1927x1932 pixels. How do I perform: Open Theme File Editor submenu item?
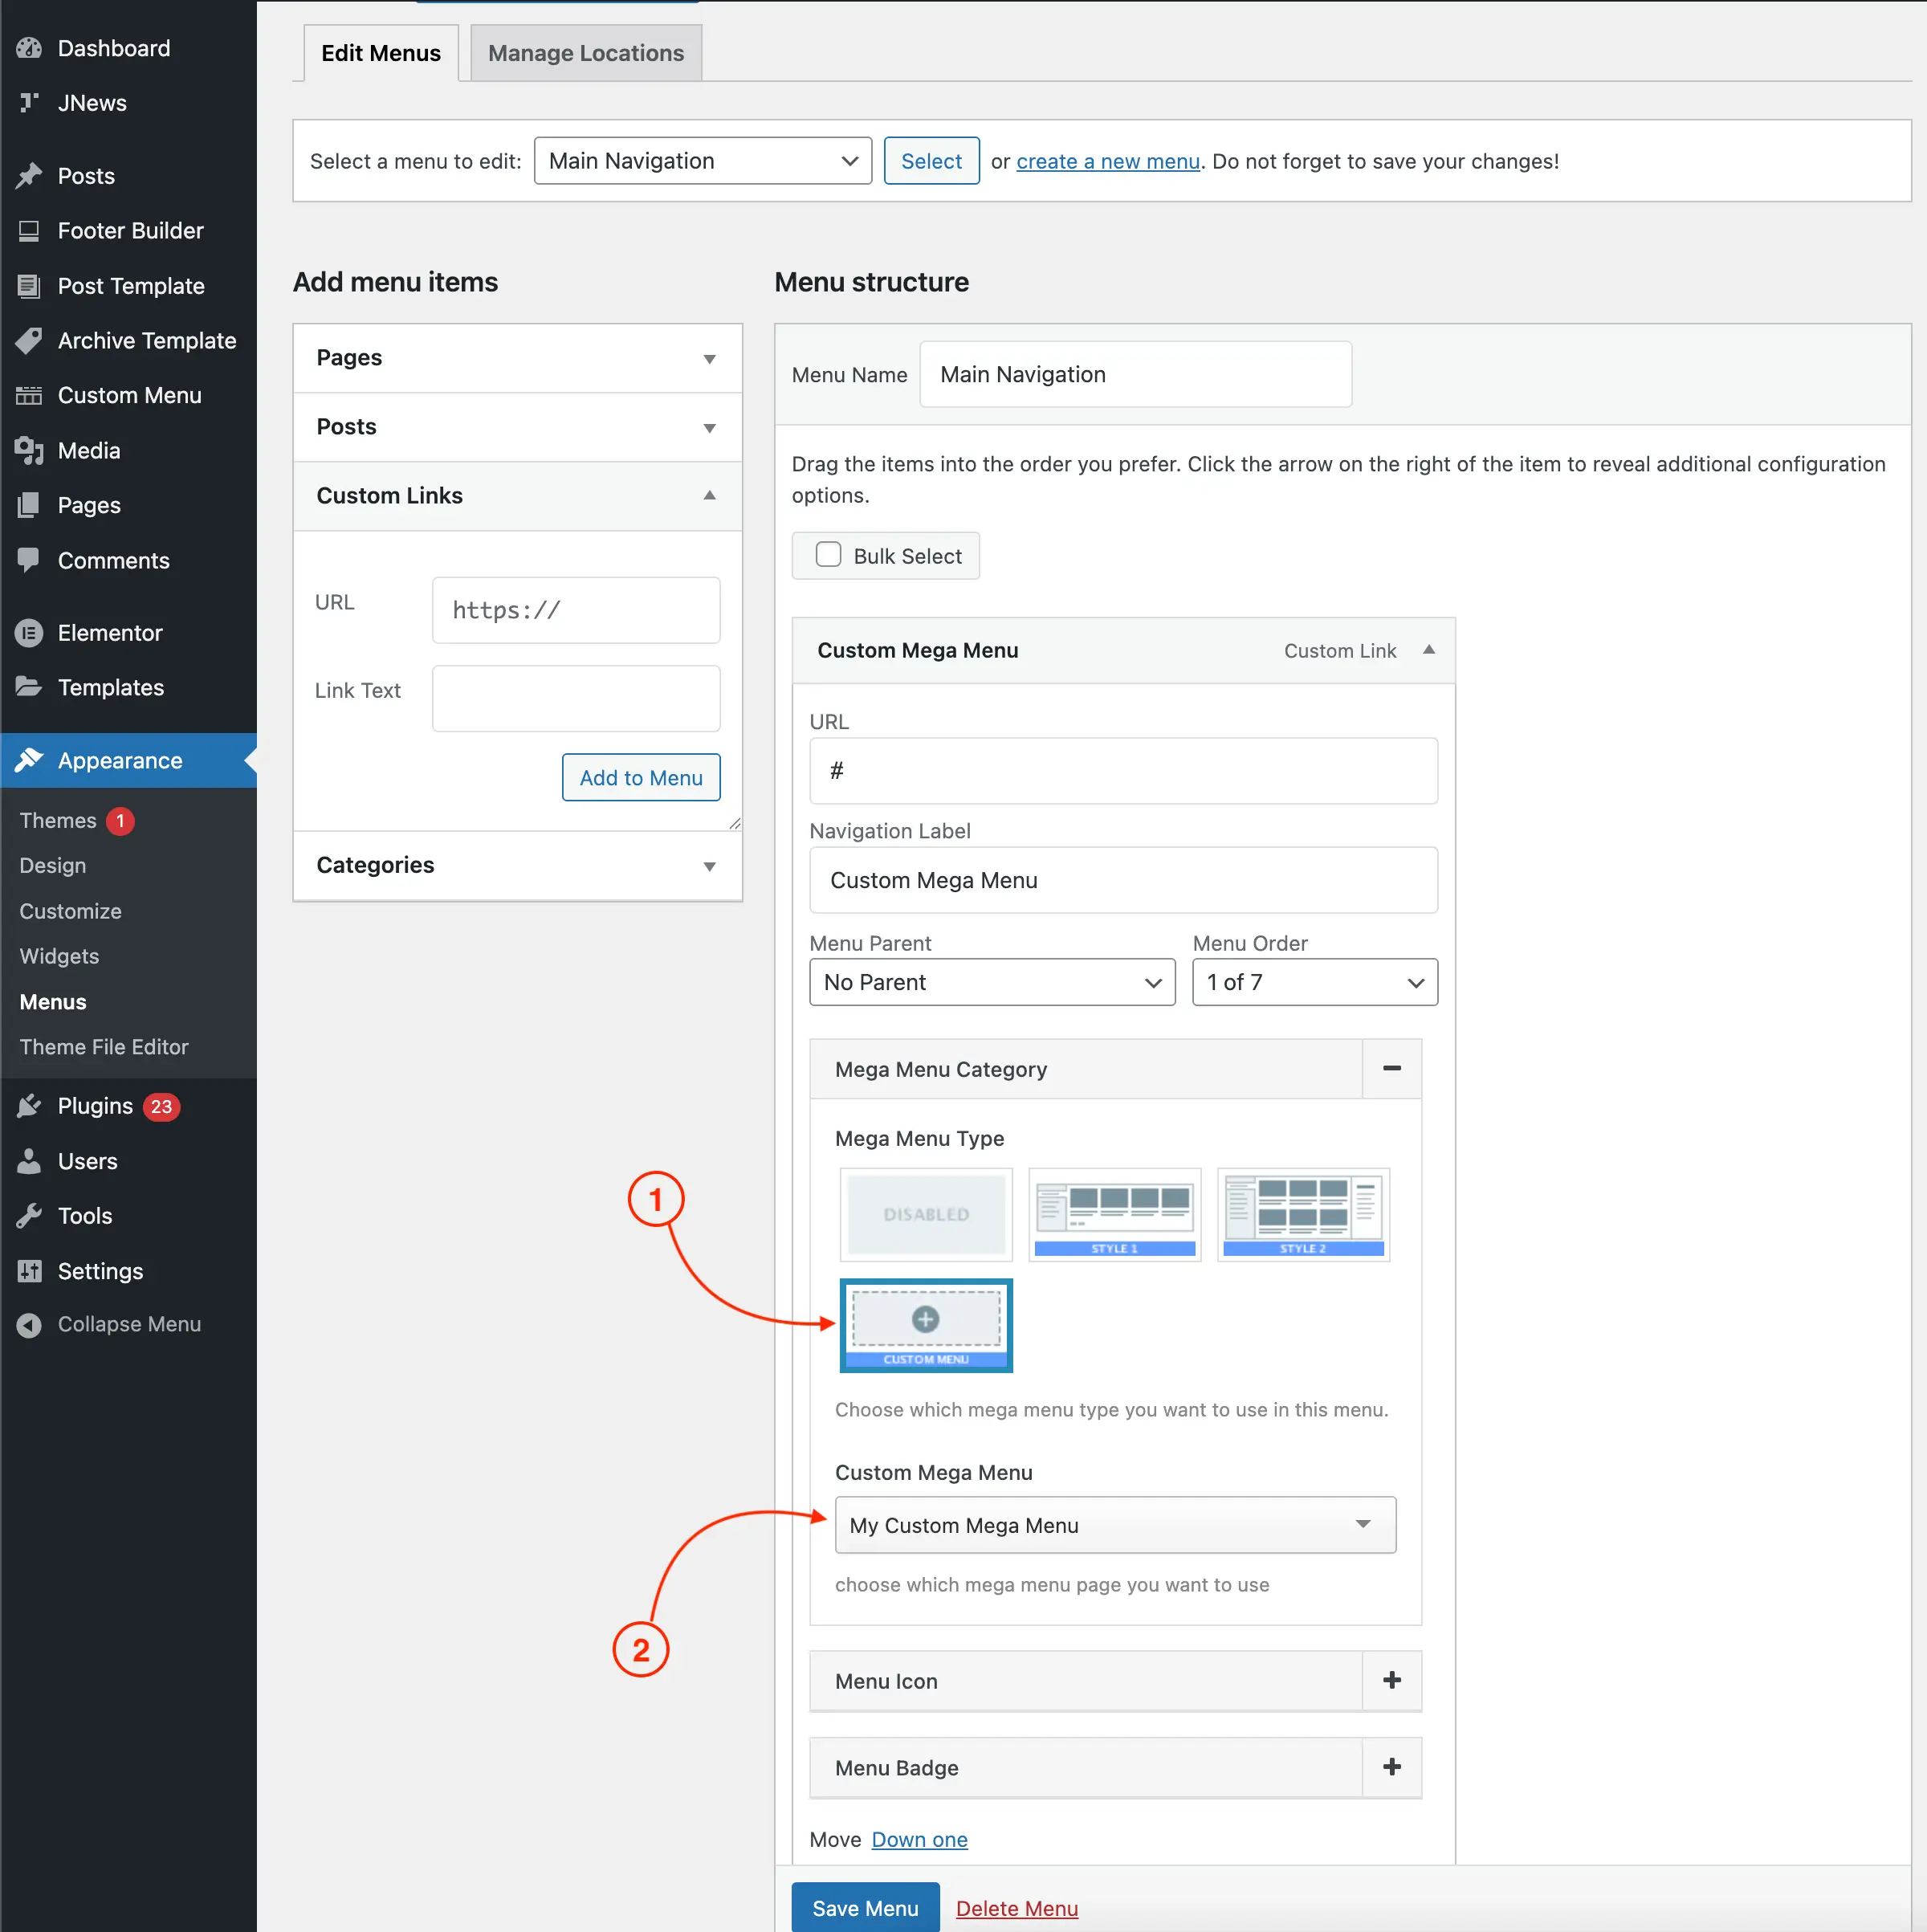104,1047
